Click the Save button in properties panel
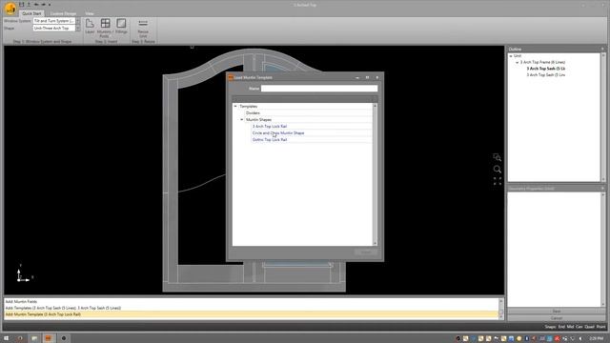This screenshot has width=610, height=343. 557,312
